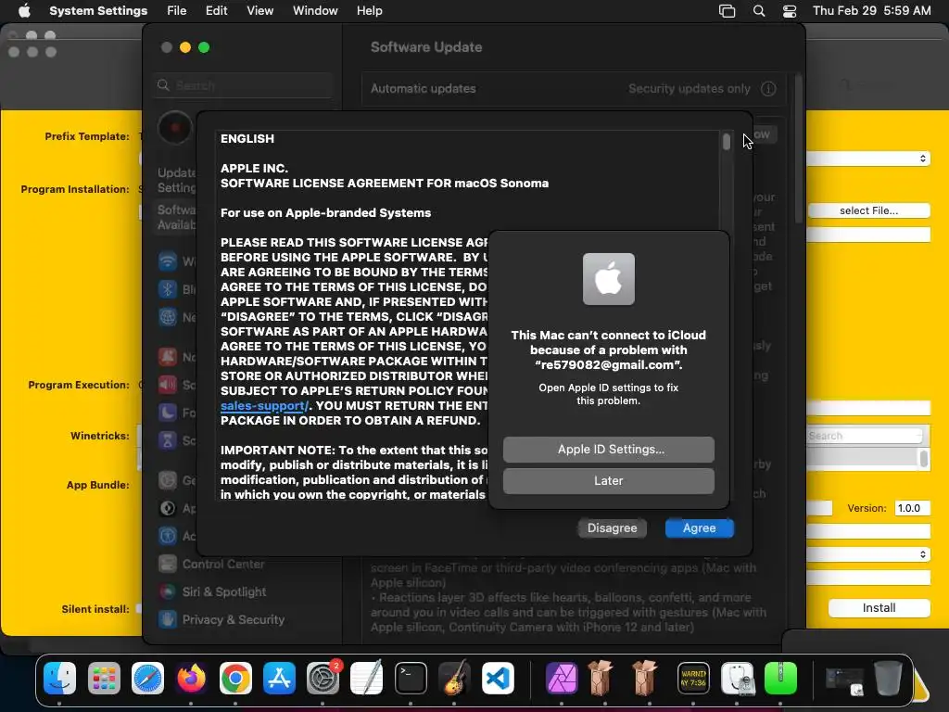Open Disk Utility from the Dock
949x712 pixels.
(x=737, y=678)
